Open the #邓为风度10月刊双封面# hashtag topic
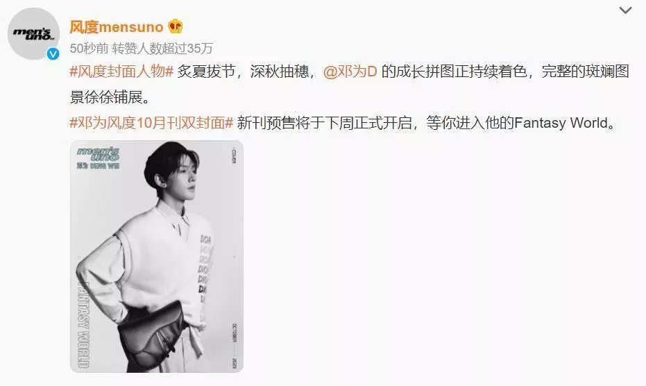 pos(151,123)
